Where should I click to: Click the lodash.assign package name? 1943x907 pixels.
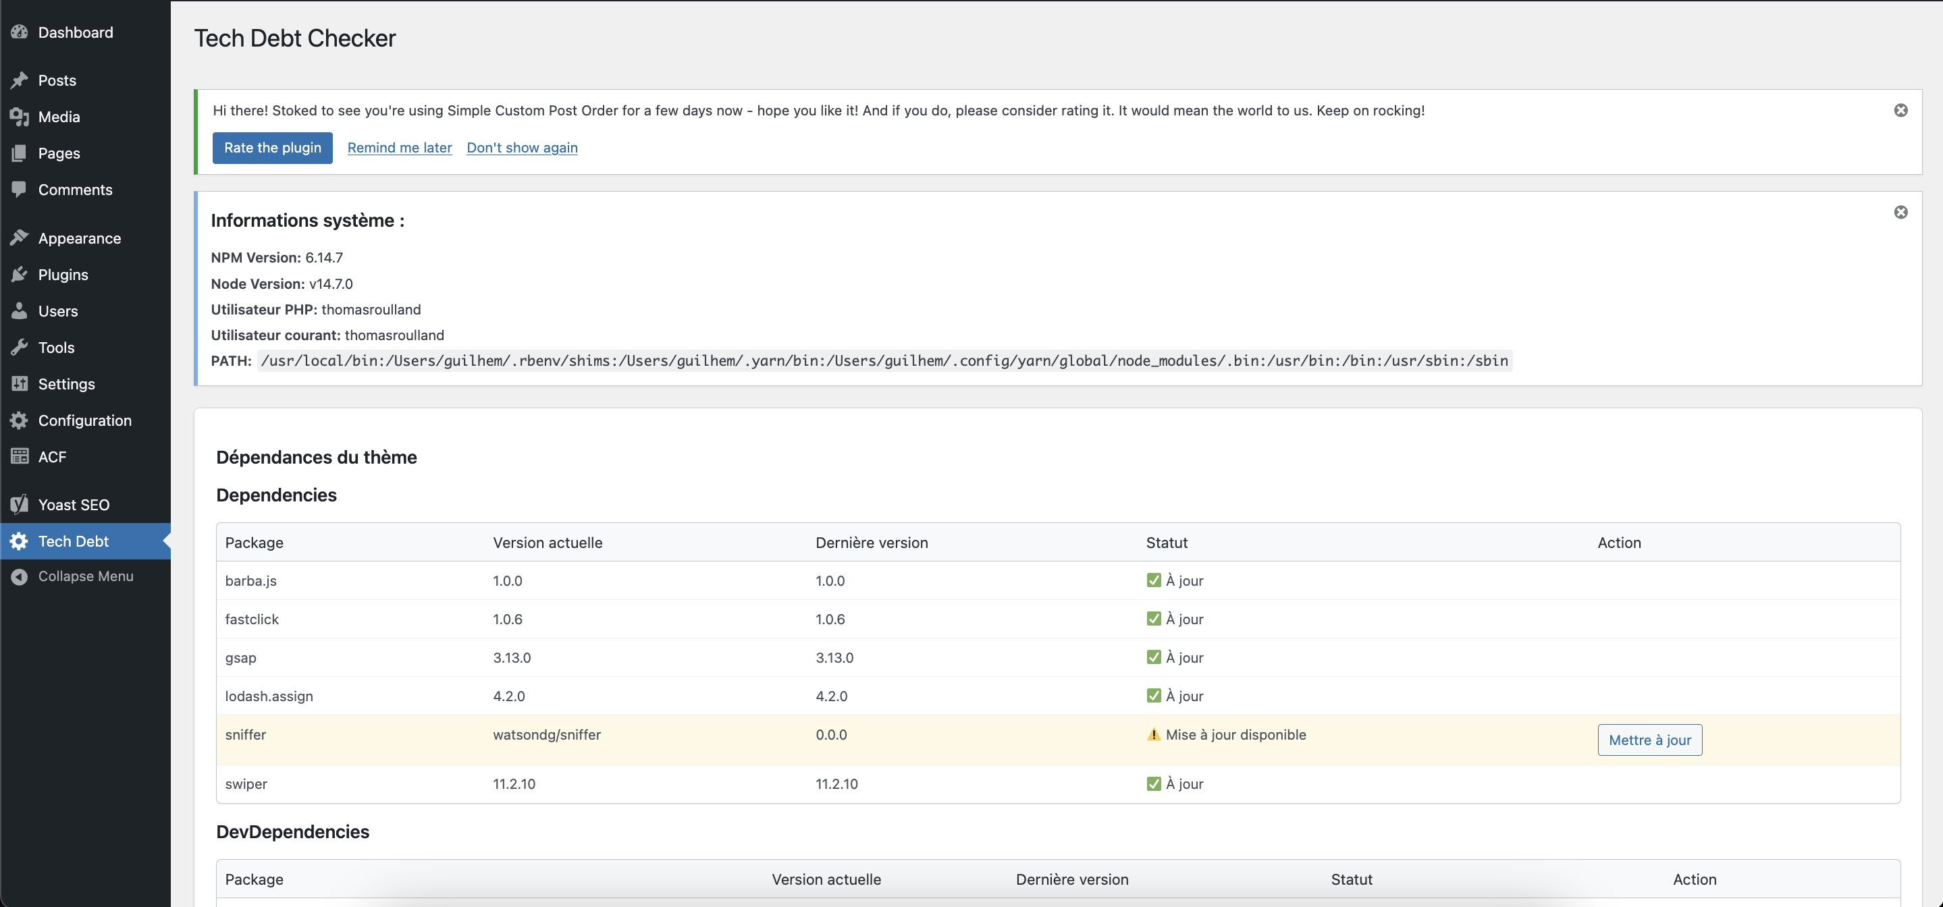[x=269, y=696]
